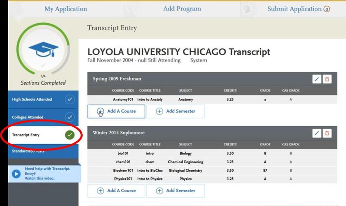Image resolution: width=346 pixels, height=206 pixels.
Task: Click the Biology subject cell
Action: coord(186,153)
